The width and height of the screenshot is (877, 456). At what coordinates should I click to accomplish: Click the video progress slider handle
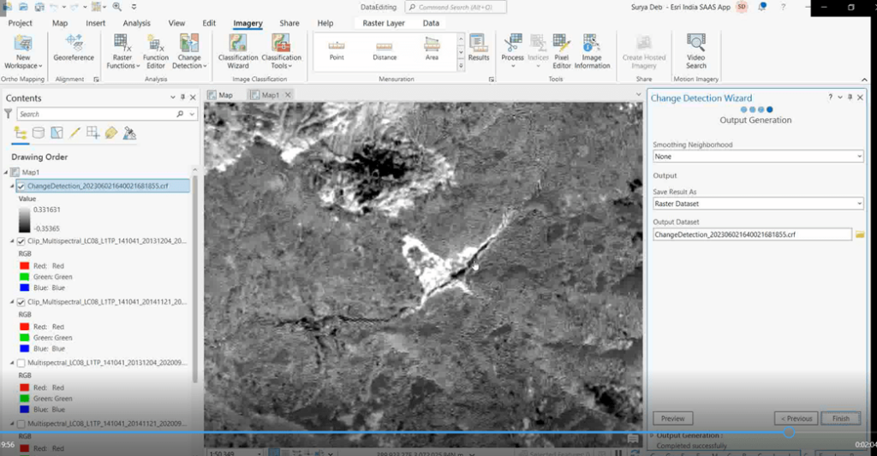coord(789,433)
